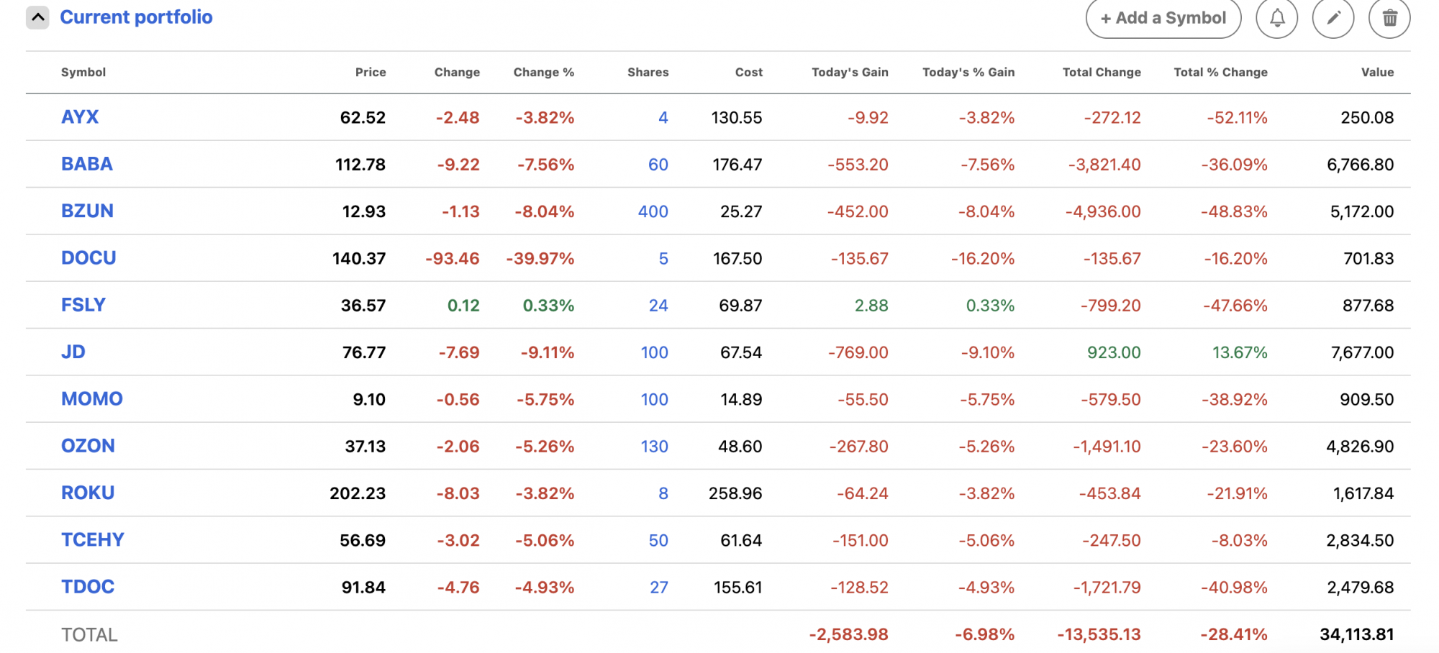Sort by the Symbol column header

pyautogui.click(x=83, y=72)
